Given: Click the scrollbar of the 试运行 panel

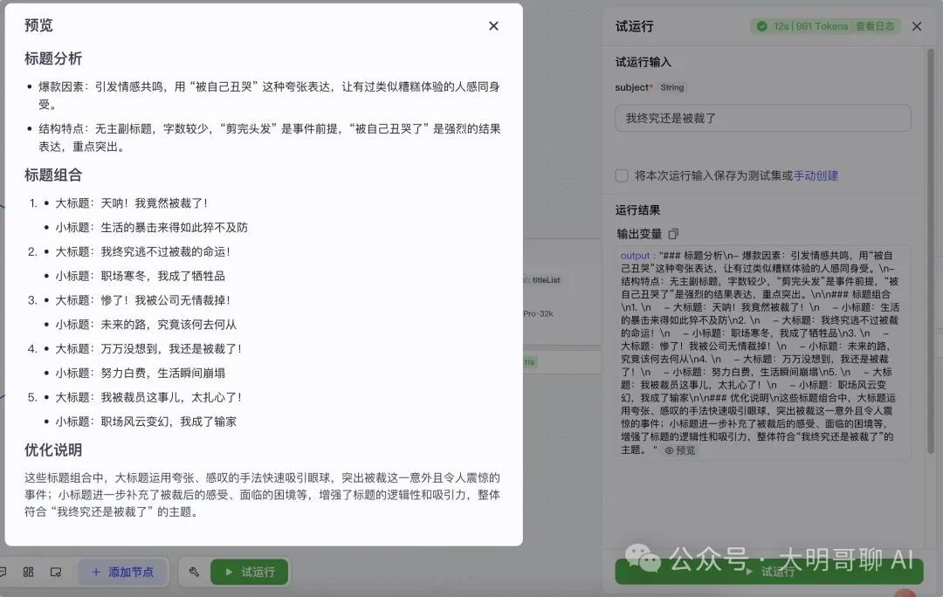Looking at the screenshot, I should 931,252.
